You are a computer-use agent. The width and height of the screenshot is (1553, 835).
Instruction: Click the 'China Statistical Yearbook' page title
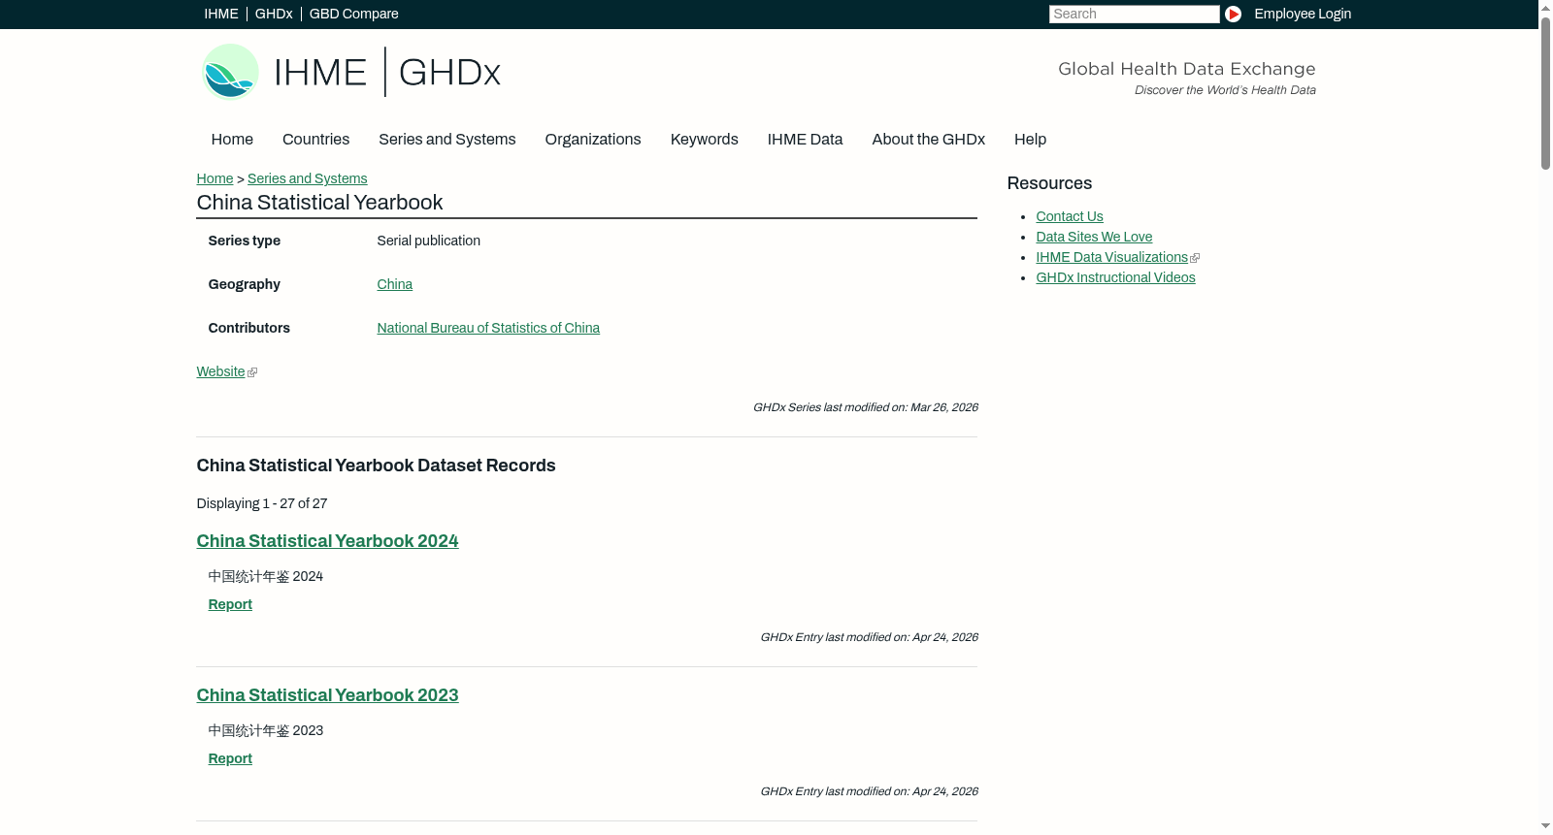tap(319, 203)
